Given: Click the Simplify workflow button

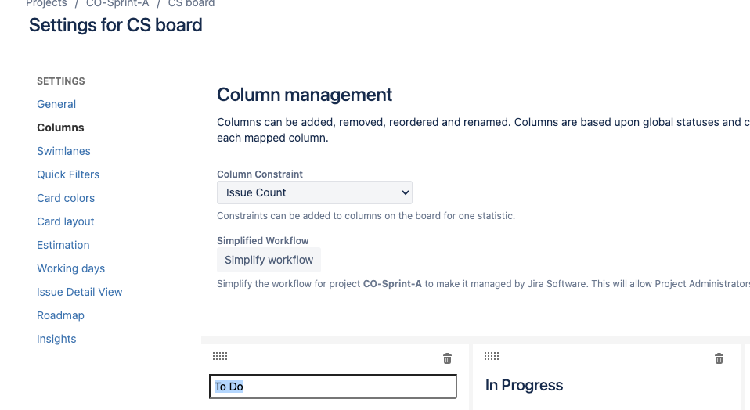Looking at the screenshot, I should click(x=269, y=260).
